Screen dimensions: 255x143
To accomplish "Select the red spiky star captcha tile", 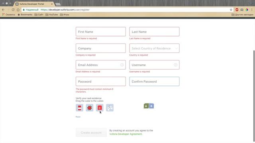I will pos(89,108).
